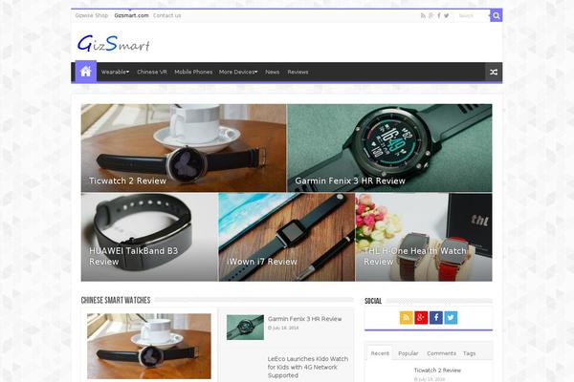Image resolution: width=574 pixels, height=382 pixels.
Task: Open the Google Plus icon in top bar
Action: tap(431, 15)
